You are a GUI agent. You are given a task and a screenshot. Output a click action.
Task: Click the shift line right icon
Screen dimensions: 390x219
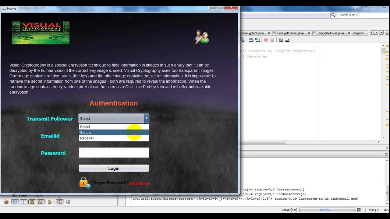coord(257,40)
